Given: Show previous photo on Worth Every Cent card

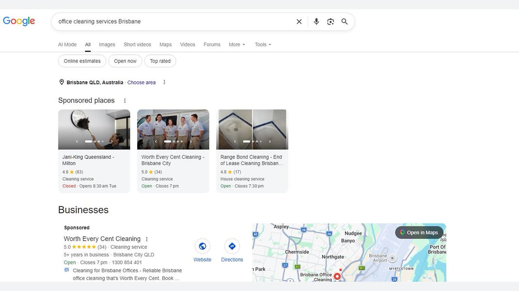Looking at the screenshot, I should [156, 141].
